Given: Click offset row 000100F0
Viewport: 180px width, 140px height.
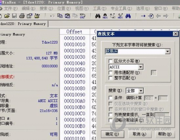Looking at the screenshot, I should click(x=74, y=132).
